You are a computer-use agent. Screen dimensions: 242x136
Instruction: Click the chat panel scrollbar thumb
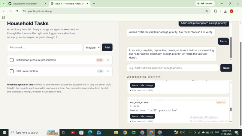[x=231, y=47]
